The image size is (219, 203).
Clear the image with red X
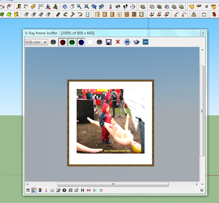click(118, 42)
